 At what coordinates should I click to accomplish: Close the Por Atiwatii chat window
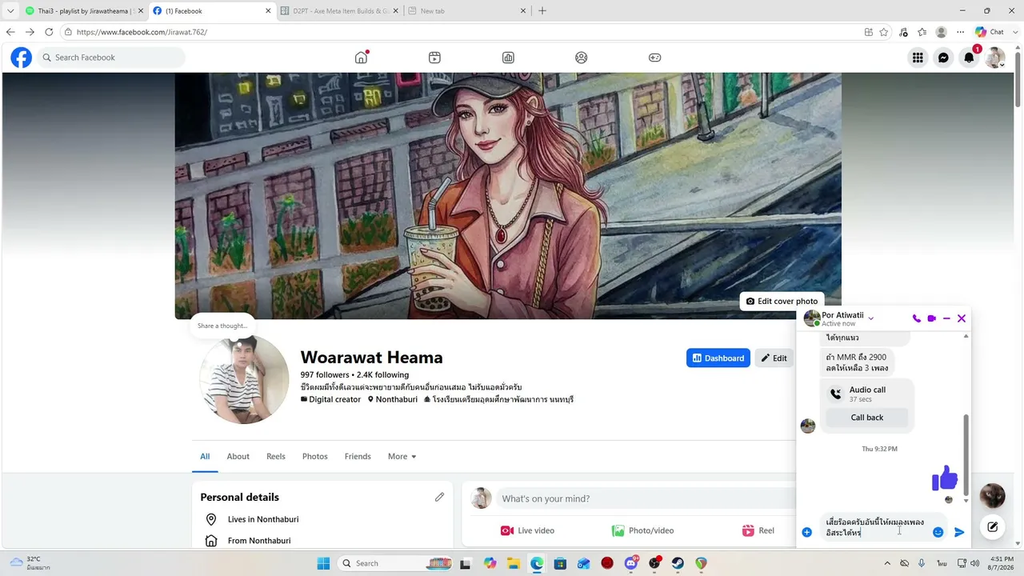[x=962, y=318]
